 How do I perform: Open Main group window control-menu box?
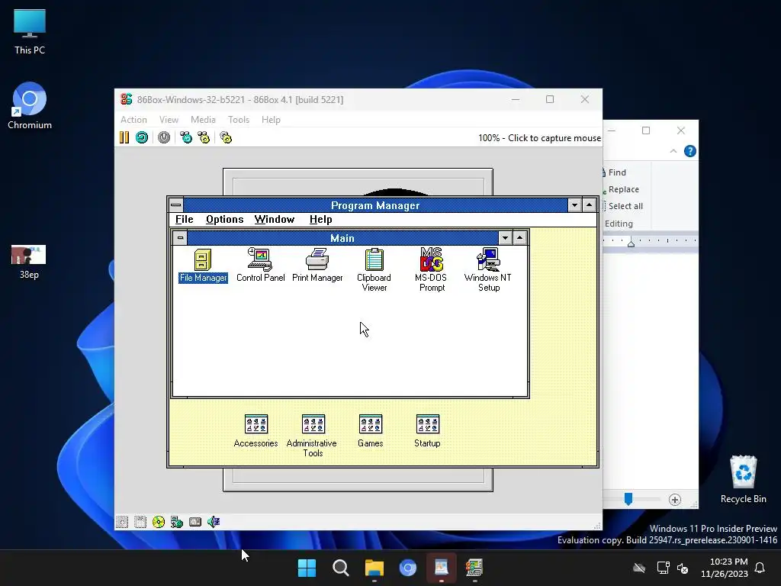180,238
